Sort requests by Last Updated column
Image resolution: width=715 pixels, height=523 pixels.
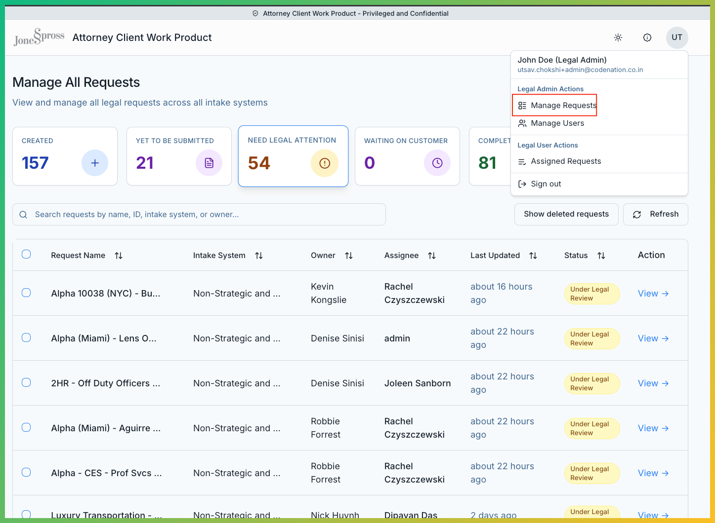click(533, 255)
